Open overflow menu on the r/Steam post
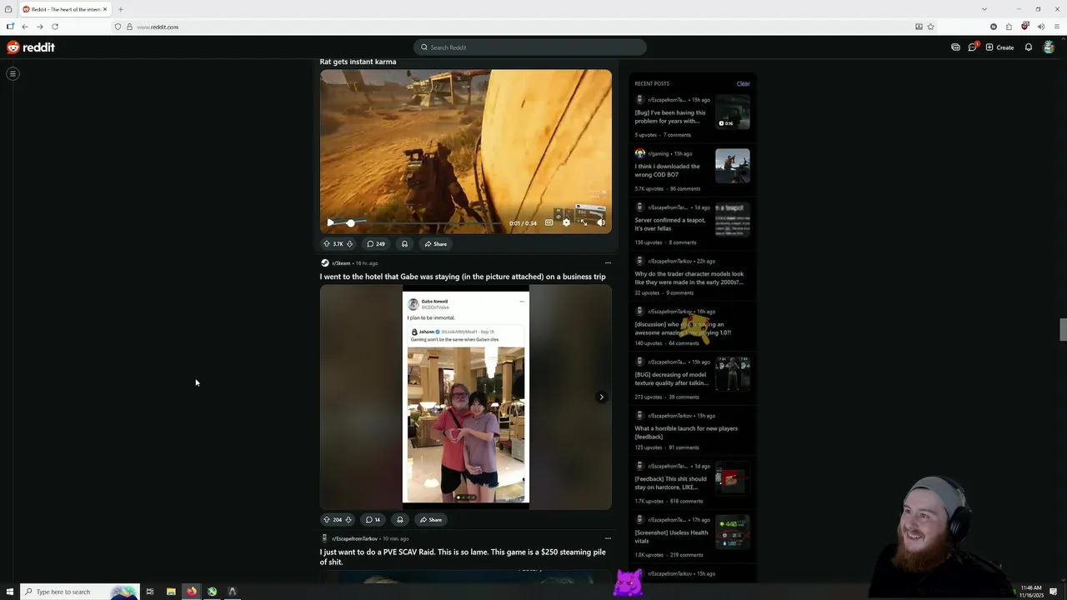Viewport: 1067px width, 600px height. [x=608, y=263]
